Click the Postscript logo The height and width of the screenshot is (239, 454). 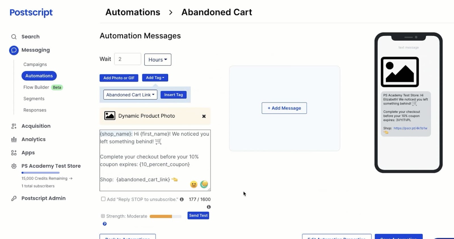point(31,12)
